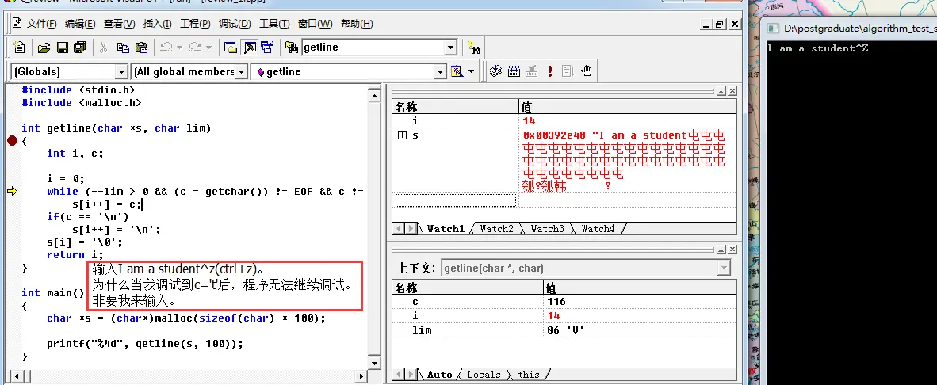Viewport: 937px width, 385px height.
Task: Toggle the Workspace window icon
Action: (230, 48)
